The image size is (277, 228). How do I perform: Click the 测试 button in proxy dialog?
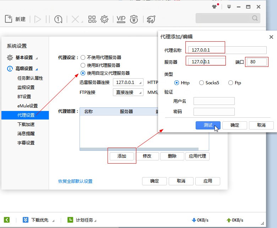tap(208, 125)
